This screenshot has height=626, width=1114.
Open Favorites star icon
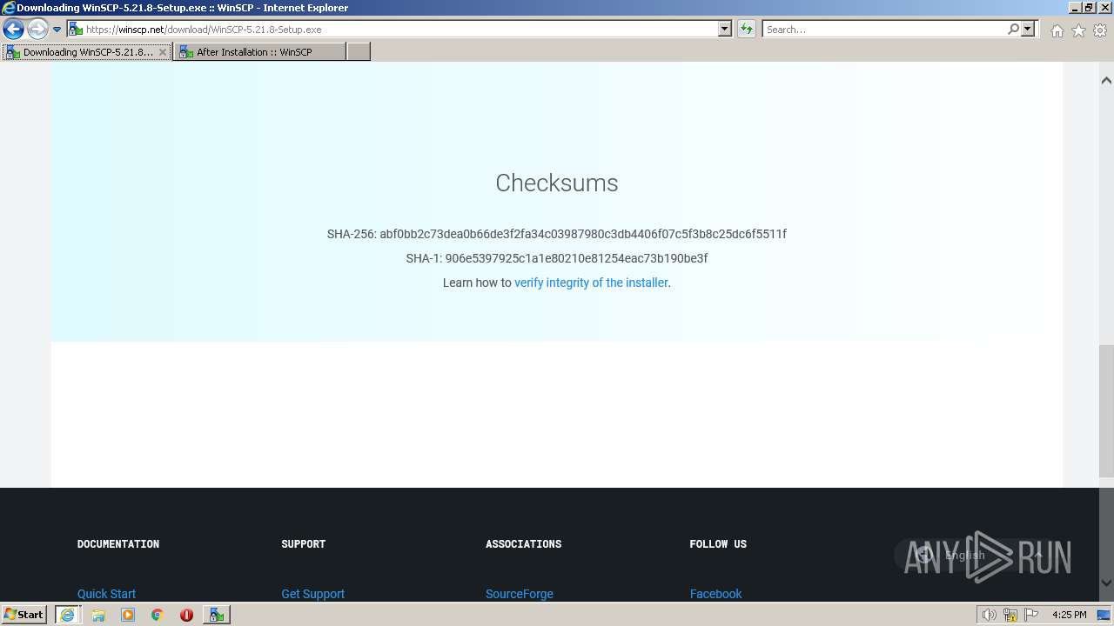1078,30
